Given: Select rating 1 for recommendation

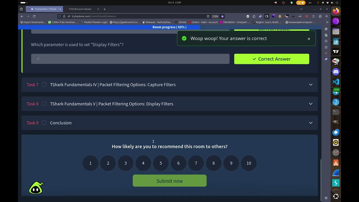Looking at the screenshot, I should [90, 163].
